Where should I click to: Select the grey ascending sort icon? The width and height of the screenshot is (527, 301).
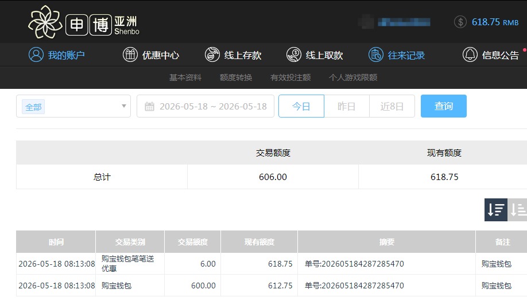[517, 210]
